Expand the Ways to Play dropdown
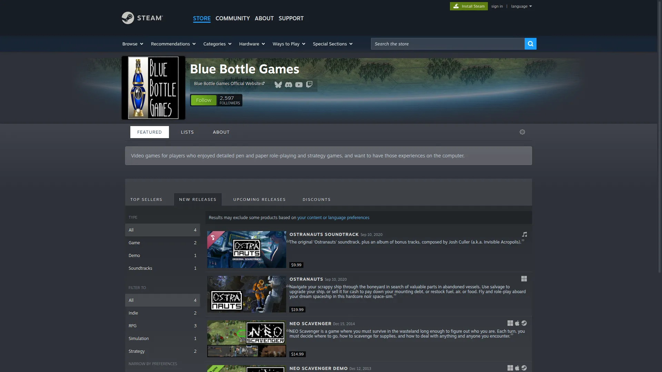This screenshot has width=662, height=372. pyautogui.click(x=289, y=44)
